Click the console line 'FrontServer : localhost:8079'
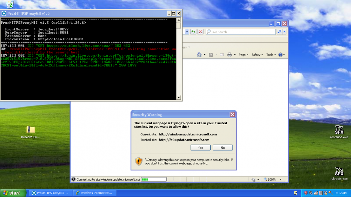Viewport: 351px width, 197px height. tap(37, 29)
